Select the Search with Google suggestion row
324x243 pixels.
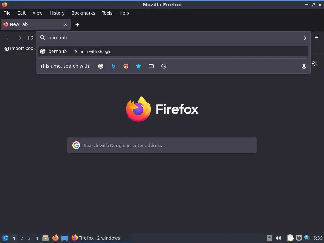(x=173, y=51)
